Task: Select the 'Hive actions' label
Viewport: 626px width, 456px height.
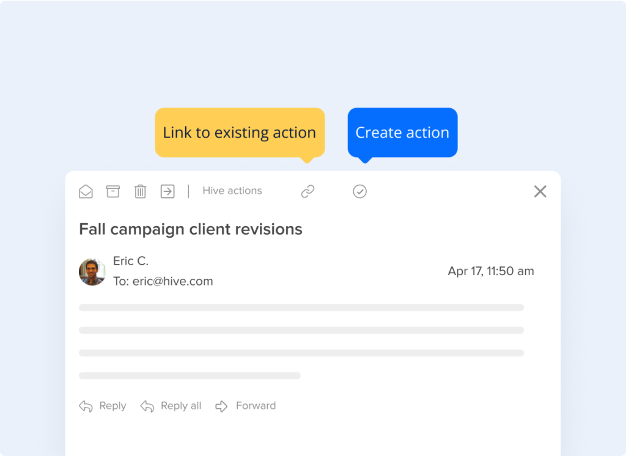Action: tap(232, 191)
